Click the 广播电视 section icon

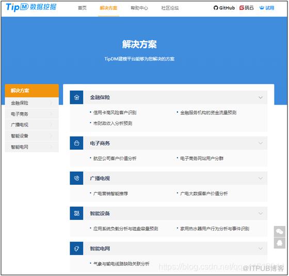(x=76, y=178)
